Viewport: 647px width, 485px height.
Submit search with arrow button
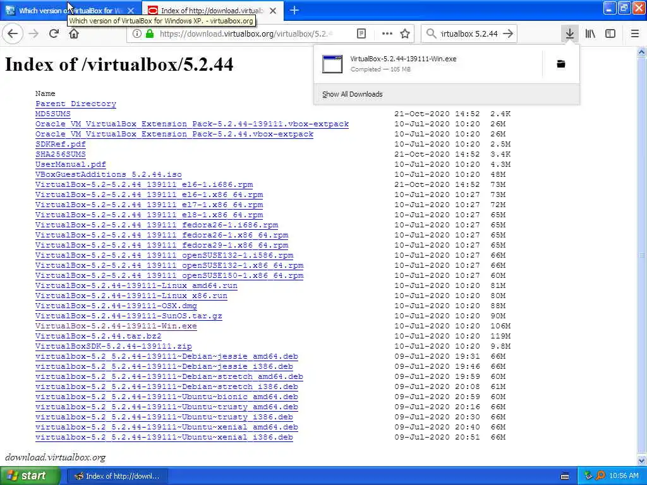[509, 34]
